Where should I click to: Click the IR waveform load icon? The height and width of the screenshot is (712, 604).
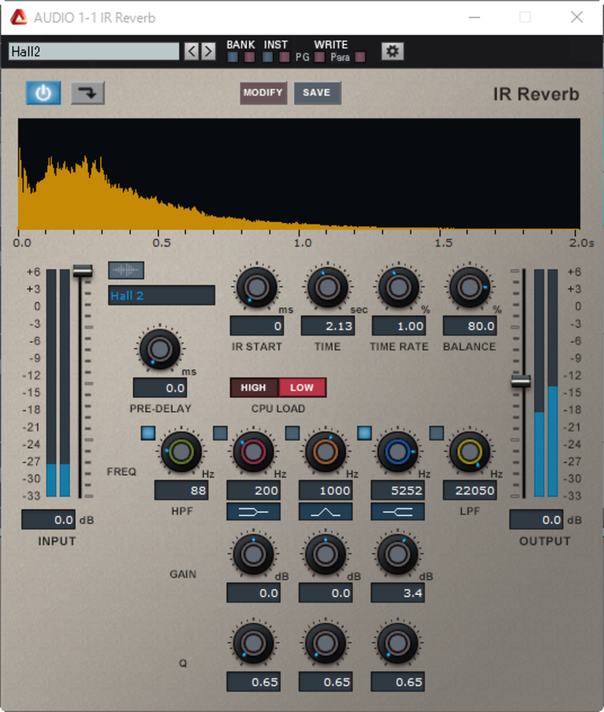tap(126, 270)
